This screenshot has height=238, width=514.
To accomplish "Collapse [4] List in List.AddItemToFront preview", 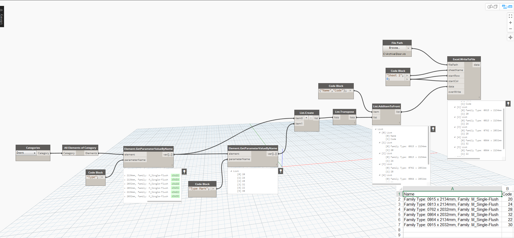I will 380,175.
